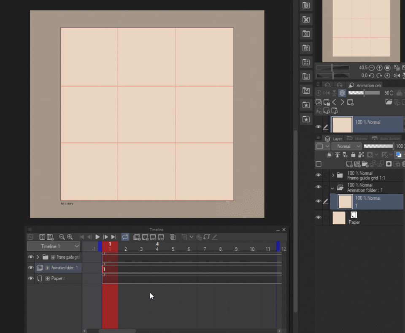This screenshot has height=333, width=405.
Task: Click frame 6 on the timeline ruler
Action: (189, 249)
